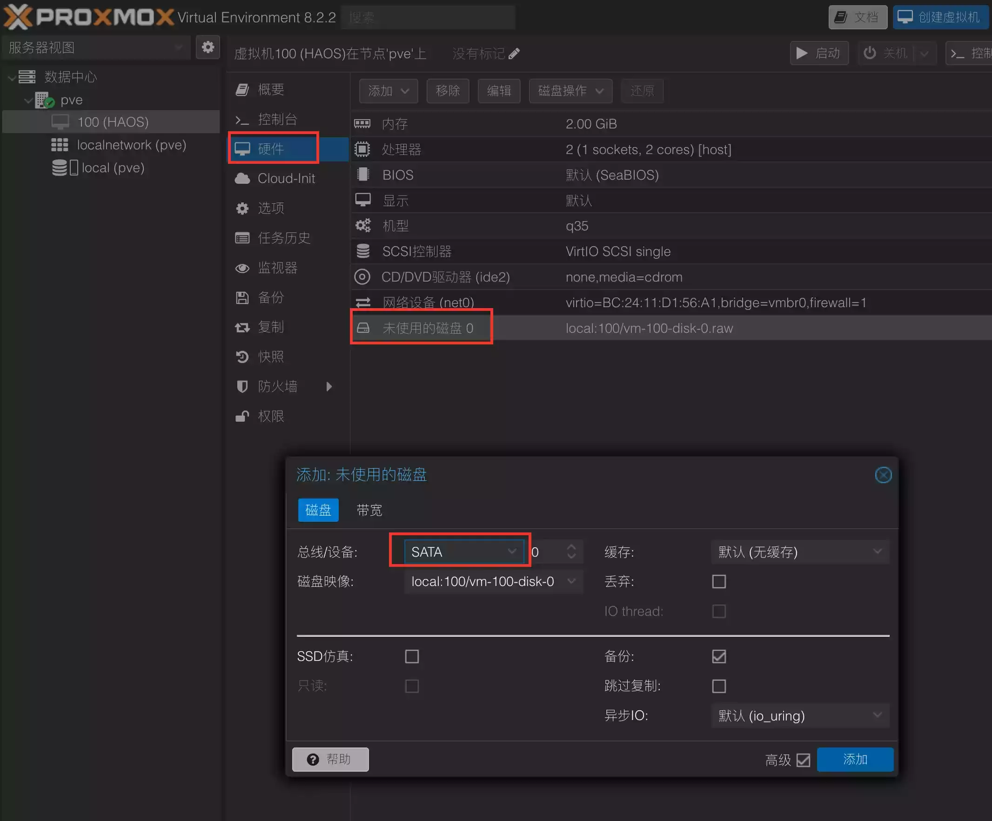This screenshot has height=821, width=992.
Task: Expand the Cache (缓存) dropdown
Action: tap(800, 552)
